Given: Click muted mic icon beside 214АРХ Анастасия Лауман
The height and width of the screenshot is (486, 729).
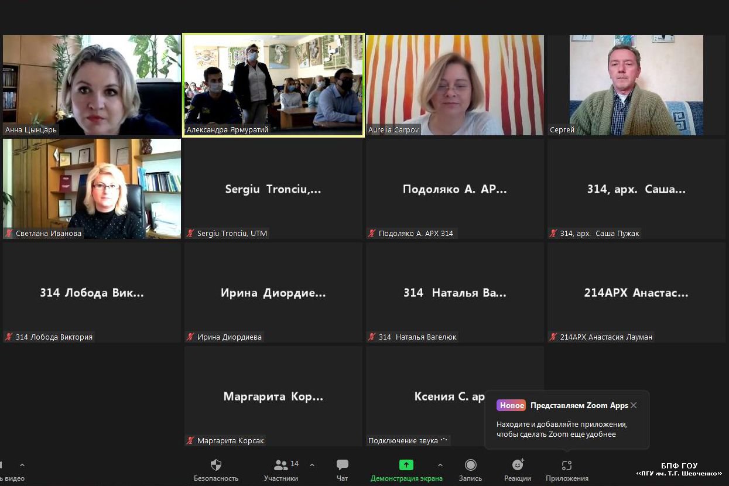Looking at the screenshot, I should click(x=553, y=337).
